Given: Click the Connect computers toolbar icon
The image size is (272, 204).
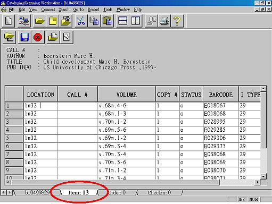Looking at the screenshot, I should tap(24, 21).
